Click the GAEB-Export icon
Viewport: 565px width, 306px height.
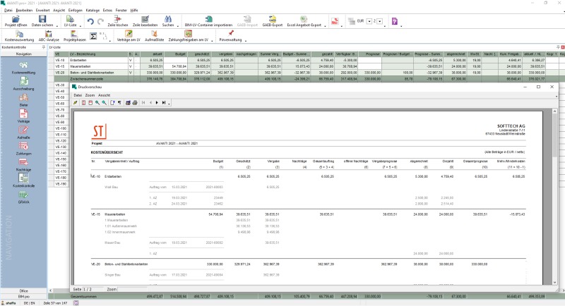coord(272,21)
